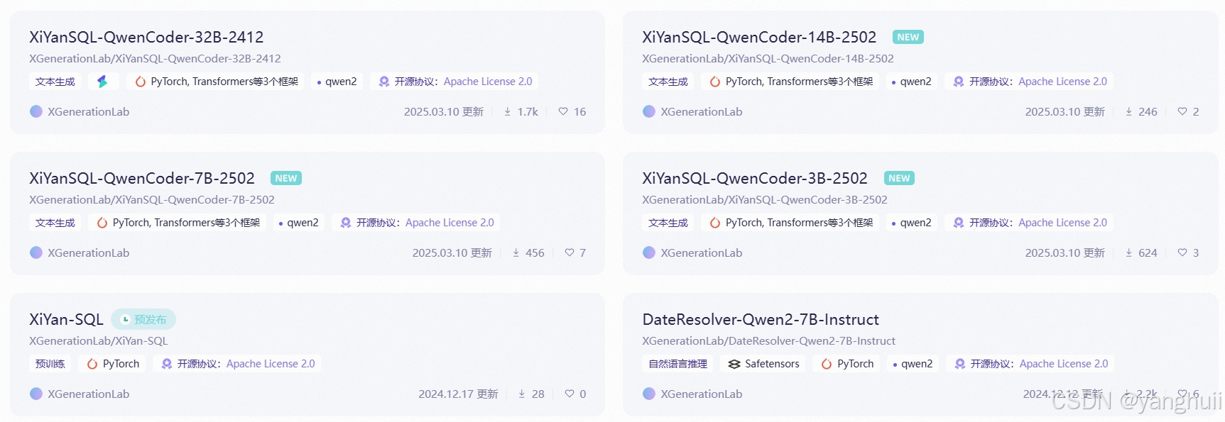This screenshot has height=422, width=1225.
Task: Click the PyTorch flame icon on XiYan-SQL card
Action: tap(92, 364)
